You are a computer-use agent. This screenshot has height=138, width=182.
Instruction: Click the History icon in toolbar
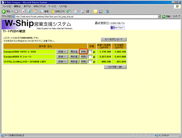click(69, 11)
